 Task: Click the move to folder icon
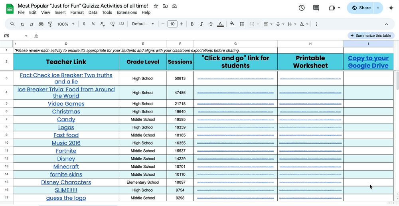165,6
